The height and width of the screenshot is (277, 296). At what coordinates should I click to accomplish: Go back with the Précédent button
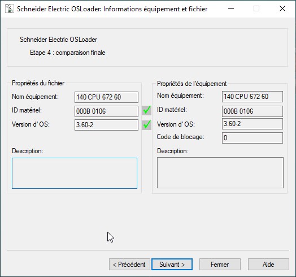tap(129, 265)
